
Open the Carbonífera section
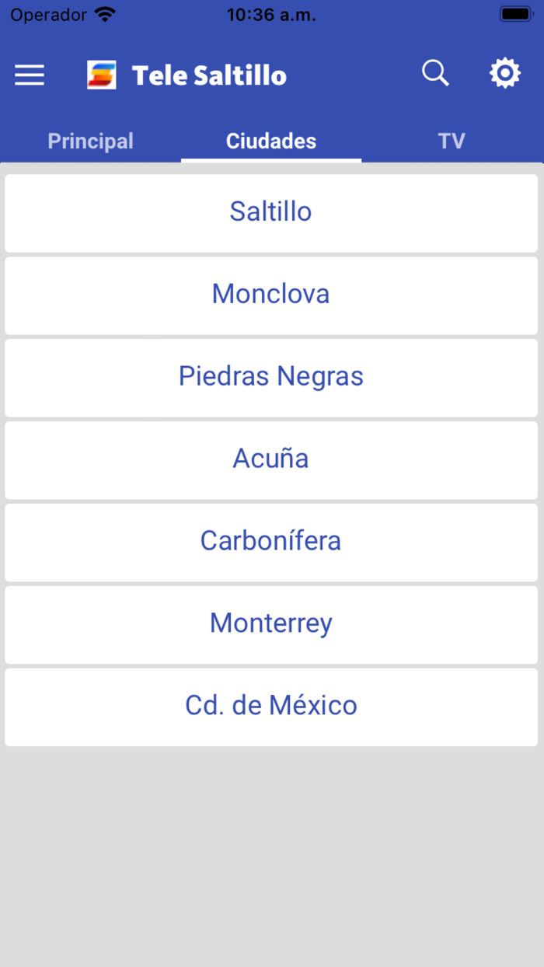click(x=270, y=541)
